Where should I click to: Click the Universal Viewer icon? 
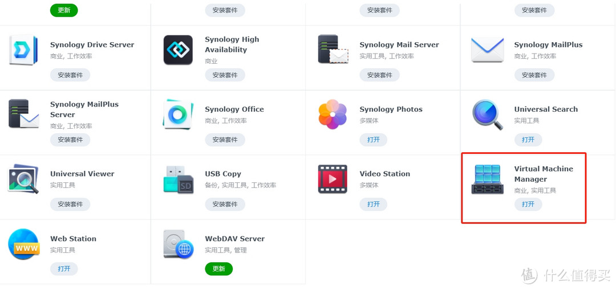tap(23, 178)
